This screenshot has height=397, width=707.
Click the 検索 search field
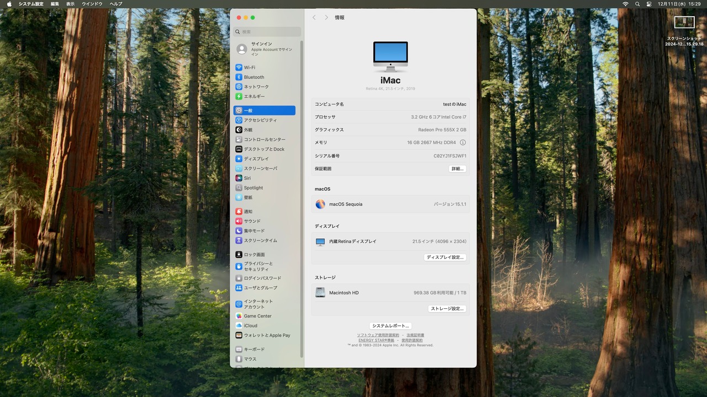tap(267, 32)
